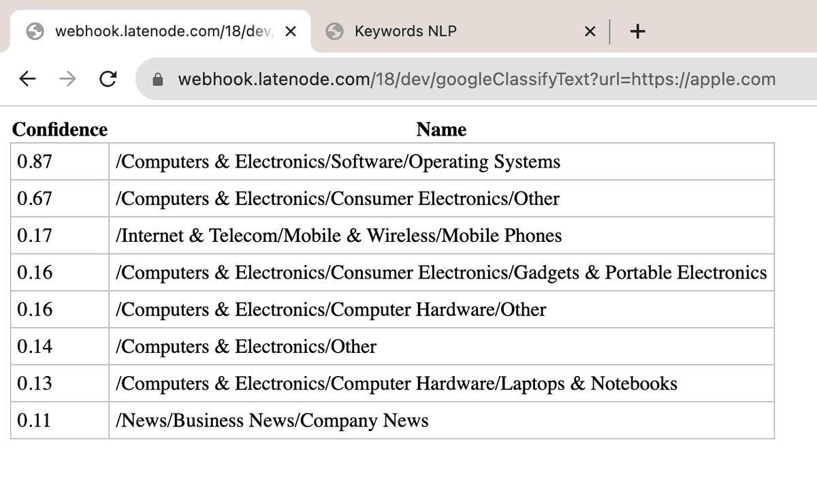Viewport: 817px width, 485px height.
Task: Select the Operating Systems category row
Action: click(x=338, y=162)
